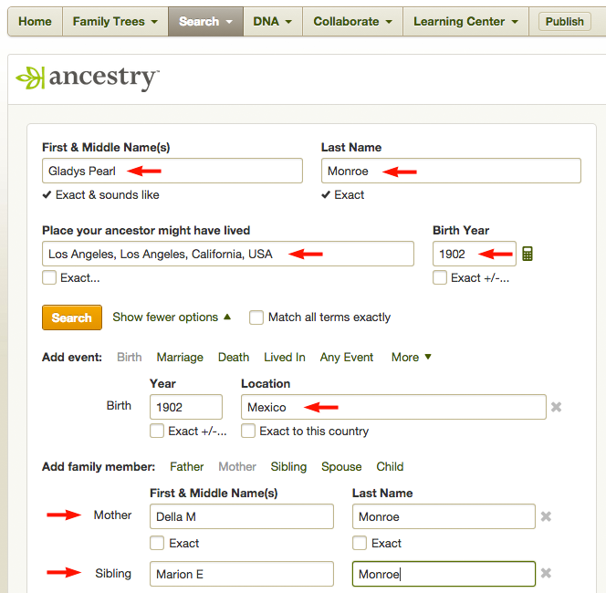The height and width of the screenshot is (593, 606).
Task: Enable Exact checkbox under place lived
Action: 49,277
